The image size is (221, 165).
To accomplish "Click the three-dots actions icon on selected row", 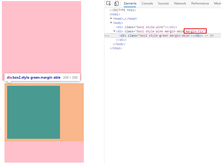I will [107, 35].
